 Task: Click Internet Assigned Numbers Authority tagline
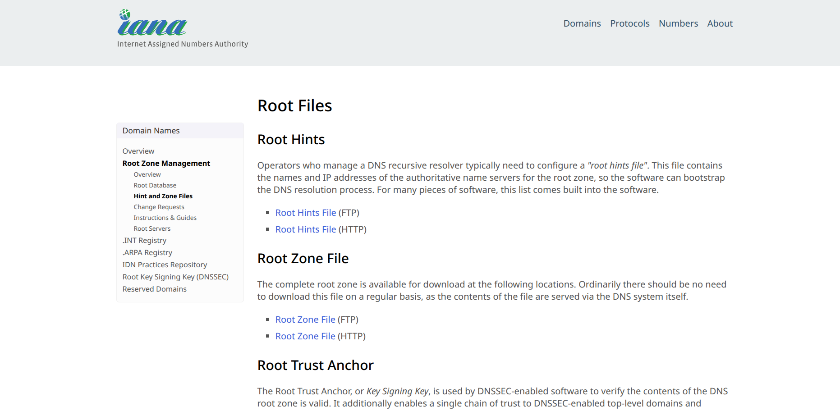coord(183,44)
